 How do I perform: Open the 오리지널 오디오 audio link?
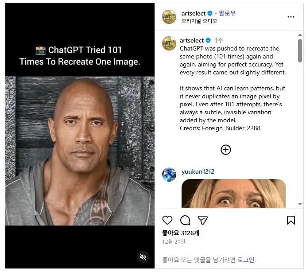click(x=199, y=21)
